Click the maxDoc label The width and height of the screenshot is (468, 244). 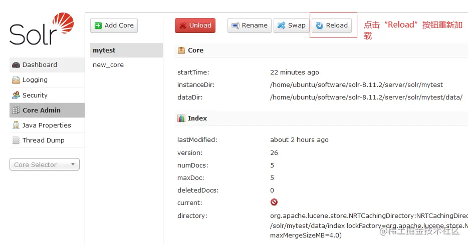(x=191, y=178)
